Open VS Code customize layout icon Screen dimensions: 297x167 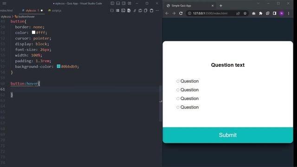point(129,3)
